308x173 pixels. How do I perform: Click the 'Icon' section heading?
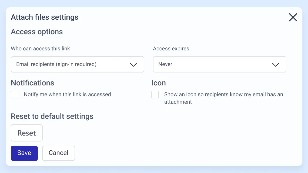tap(159, 83)
